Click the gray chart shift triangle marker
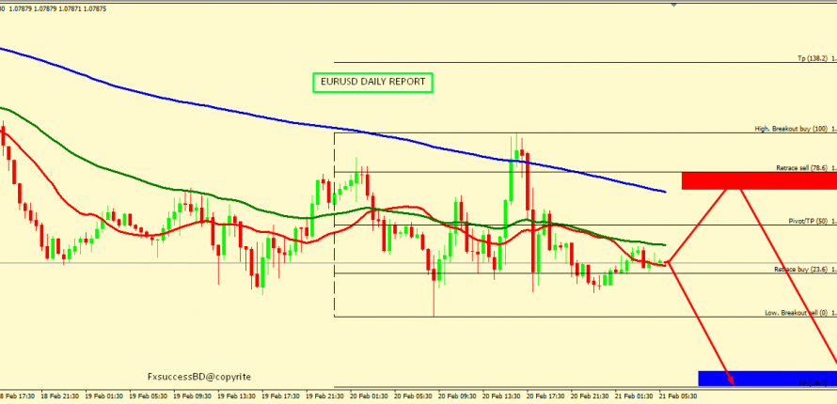Screen dimensions: 837x404 pyautogui.click(x=672, y=5)
